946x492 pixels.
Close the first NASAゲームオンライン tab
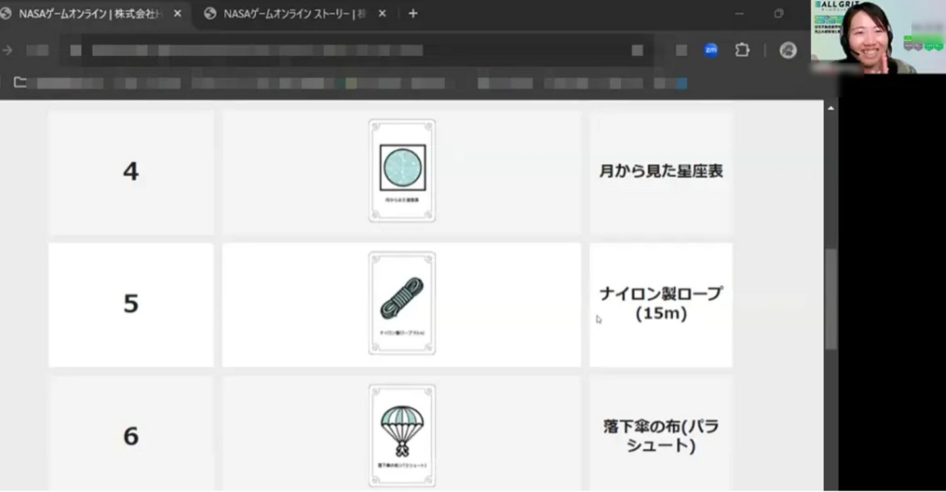(x=177, y=14)
